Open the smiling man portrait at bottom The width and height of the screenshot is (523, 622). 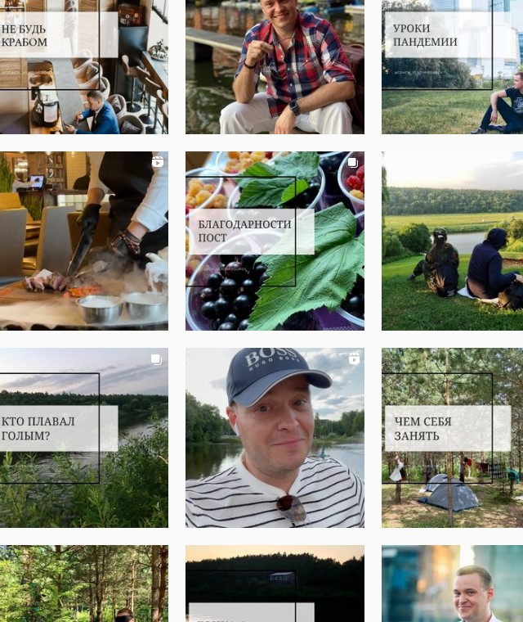452,584
